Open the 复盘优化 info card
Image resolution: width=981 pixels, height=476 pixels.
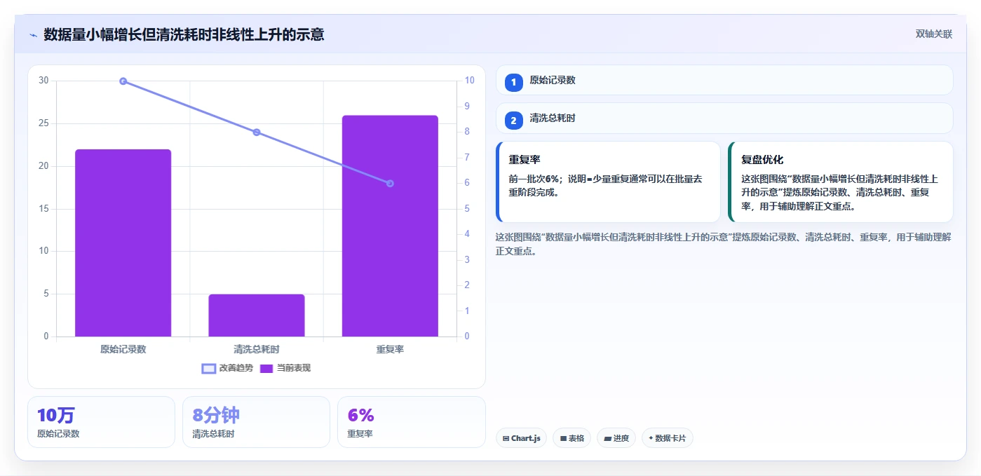tap(841, 182)
